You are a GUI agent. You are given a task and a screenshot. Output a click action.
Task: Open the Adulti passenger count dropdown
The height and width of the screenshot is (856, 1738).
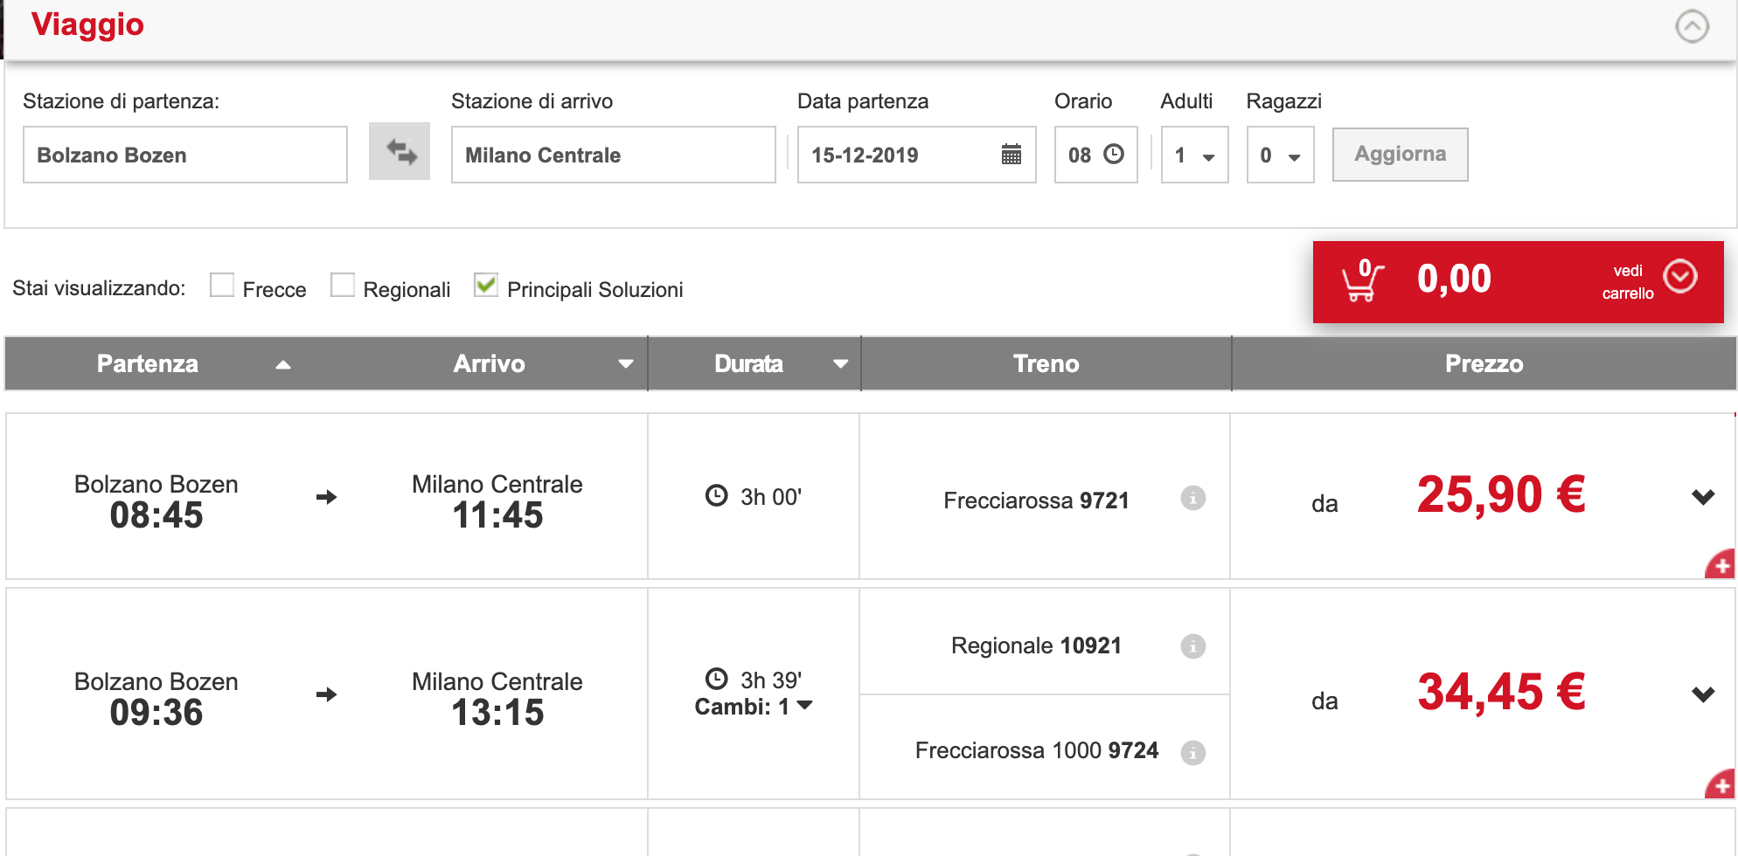1194,155
